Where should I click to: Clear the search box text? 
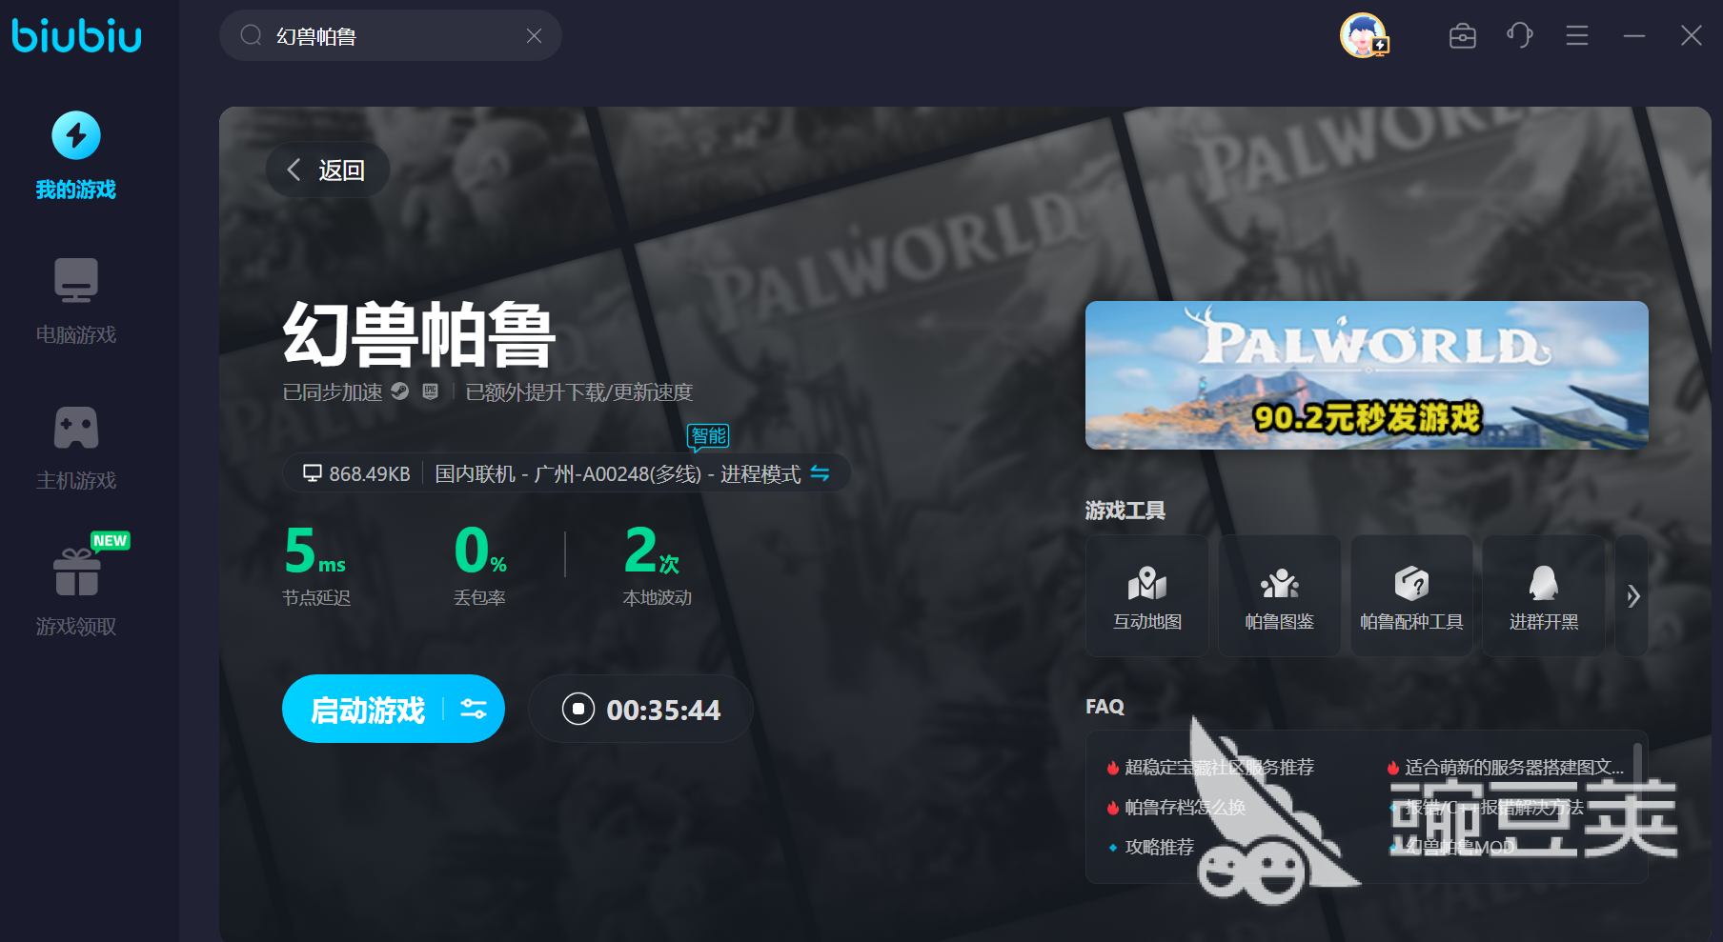534,35
